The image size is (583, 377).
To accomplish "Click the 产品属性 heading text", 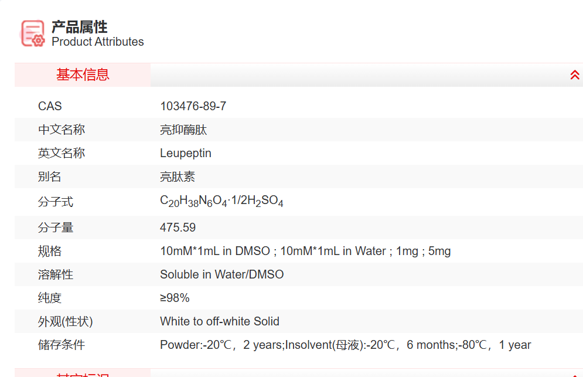I will pos(80,27).
